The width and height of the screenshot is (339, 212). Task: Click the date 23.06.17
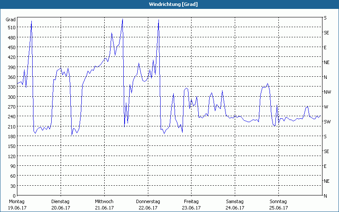pos(191,208)
